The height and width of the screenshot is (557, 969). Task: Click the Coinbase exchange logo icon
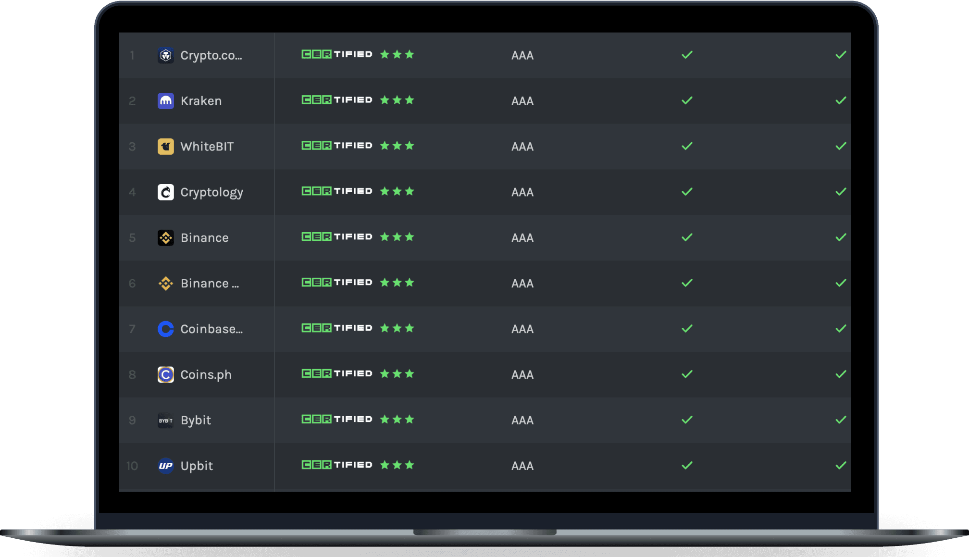tap(166, 329)
